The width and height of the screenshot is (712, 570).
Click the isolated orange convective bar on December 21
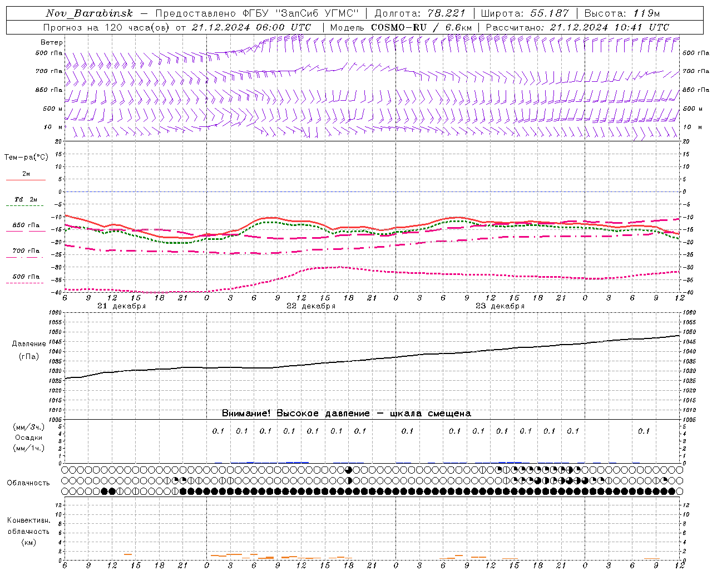(x=128, y=554)
